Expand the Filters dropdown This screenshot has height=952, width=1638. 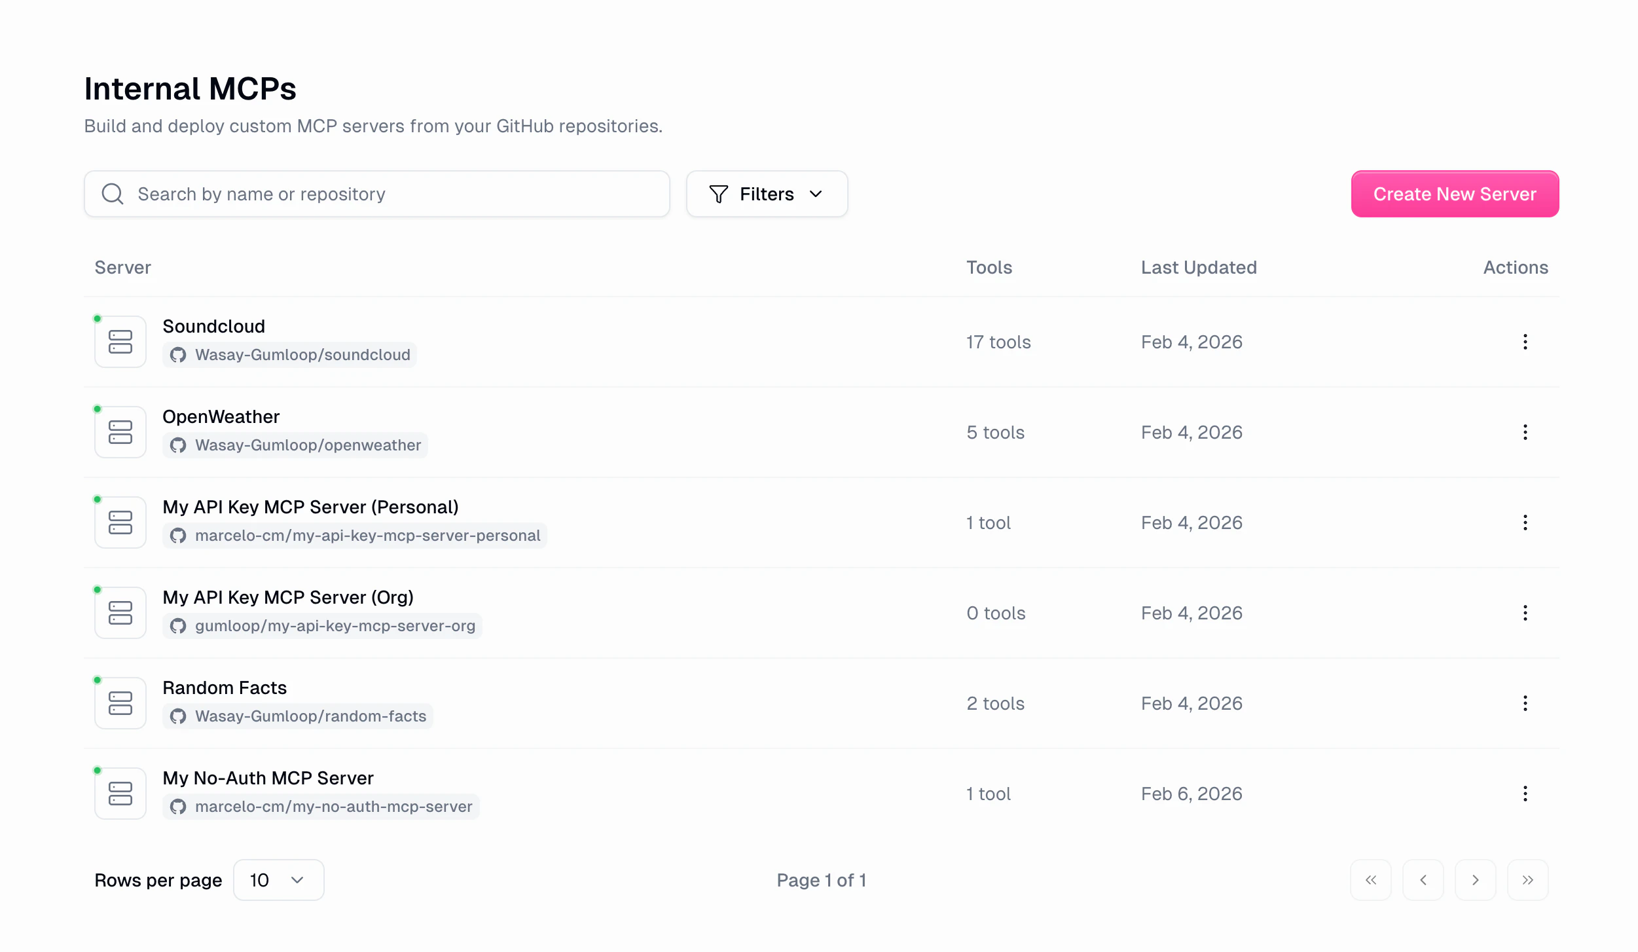click(x=767, y=194)
